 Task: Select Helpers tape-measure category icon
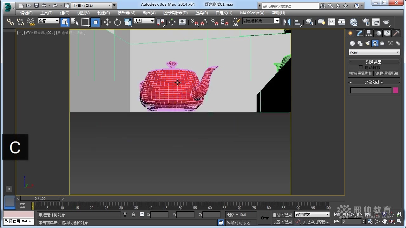383,43
